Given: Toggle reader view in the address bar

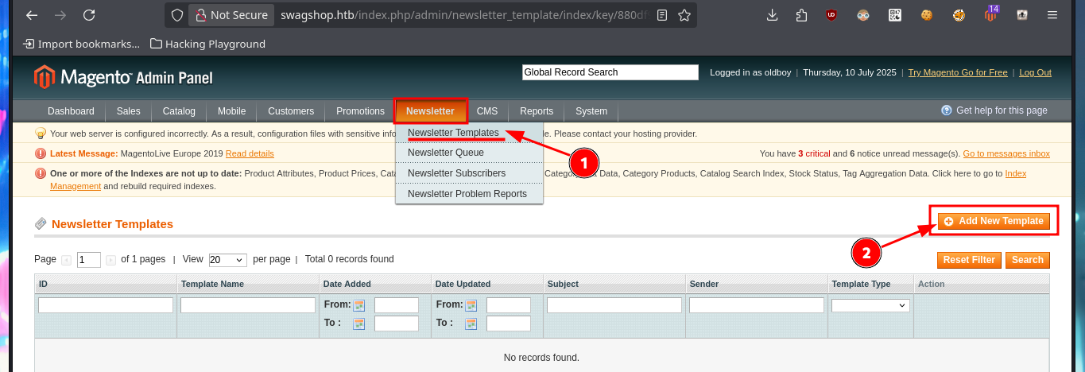Looking at the screenshot, I should coord(662,15).
